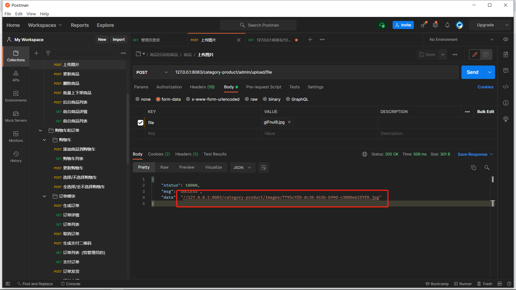The width and height of the screenshot is (516, 290).
Task: Click the Search Postman field
Action: coord(258,25)
